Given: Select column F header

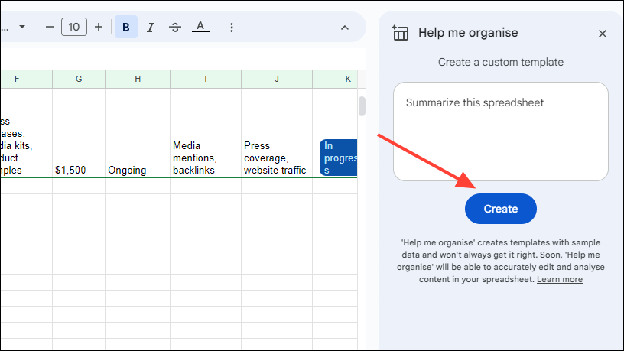Looking at the screenshot, I should click(x=26, y=79).
